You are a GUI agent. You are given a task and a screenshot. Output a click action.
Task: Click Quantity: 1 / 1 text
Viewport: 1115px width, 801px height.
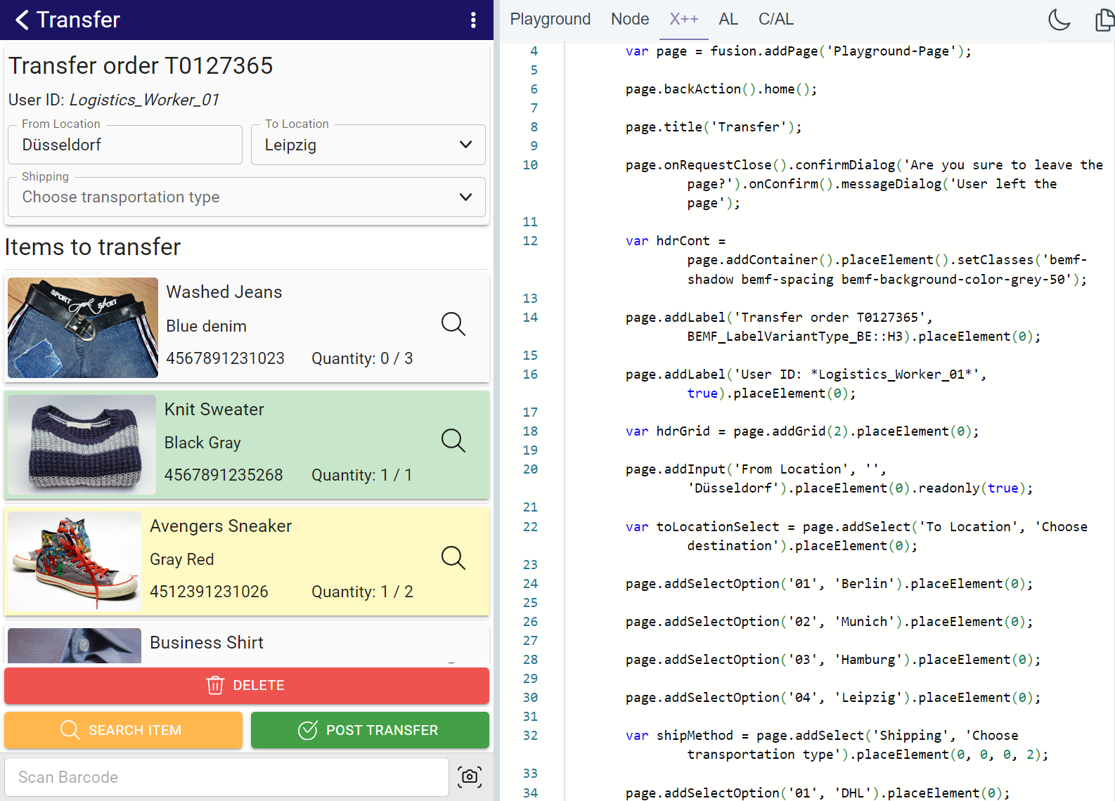[362, 475]
